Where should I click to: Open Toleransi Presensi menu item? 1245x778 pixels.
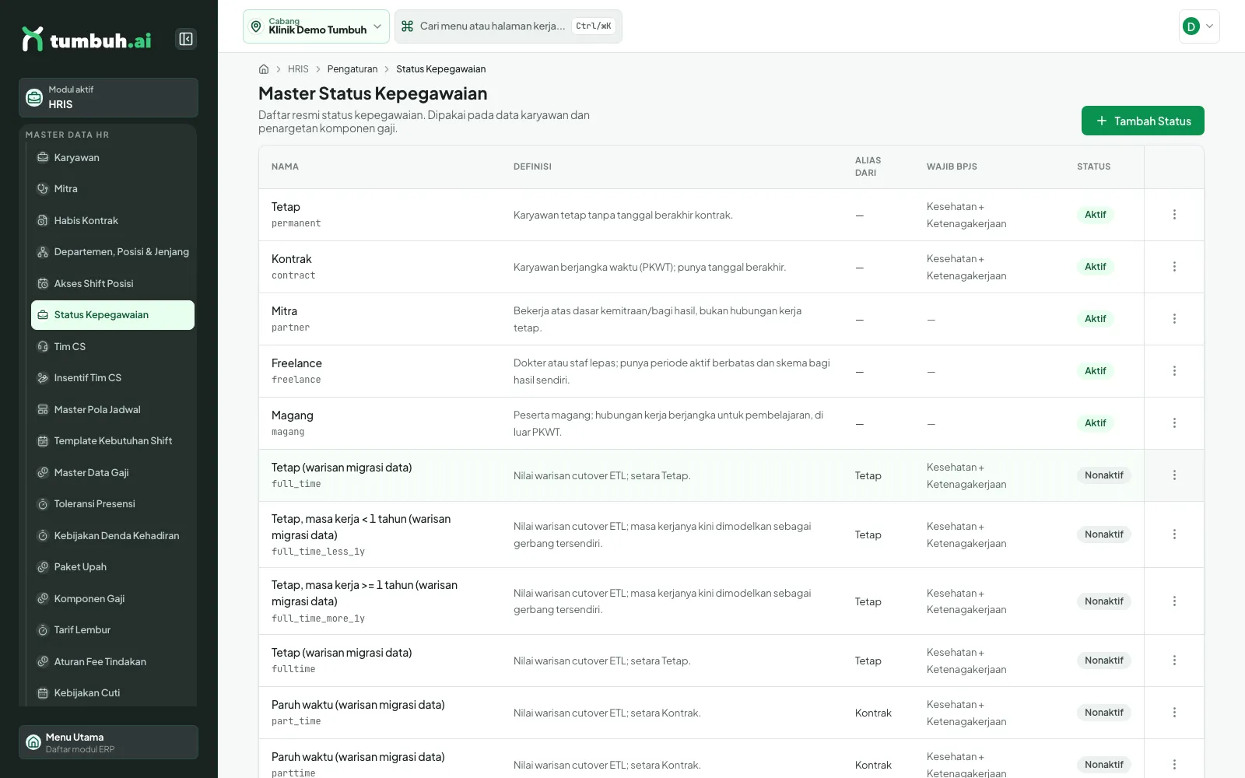pyautogui.click(x=113, y=504)
